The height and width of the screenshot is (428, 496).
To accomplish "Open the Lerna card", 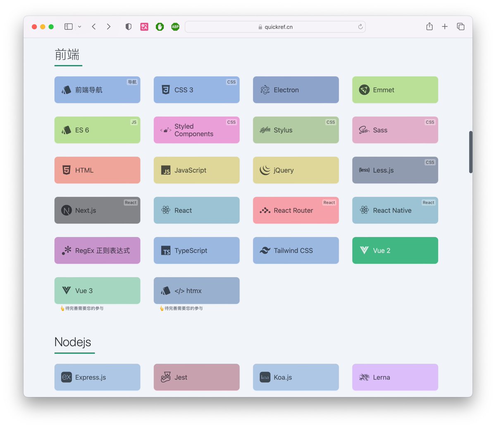I will coord(395,377).
